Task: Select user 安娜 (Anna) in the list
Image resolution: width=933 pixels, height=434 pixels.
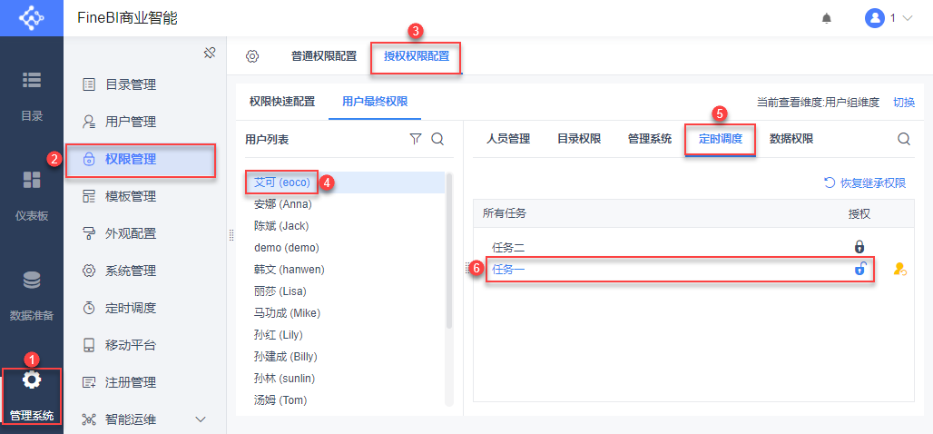Action: coord(283,204)
